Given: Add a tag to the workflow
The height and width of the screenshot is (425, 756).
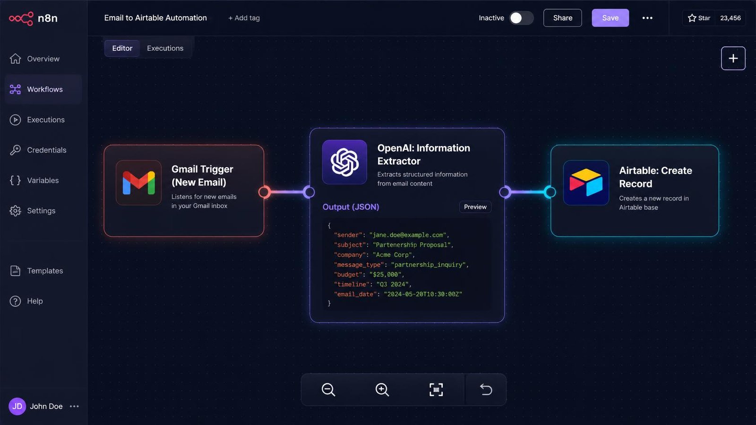Looking at the screenshot, I should (244, 18).
